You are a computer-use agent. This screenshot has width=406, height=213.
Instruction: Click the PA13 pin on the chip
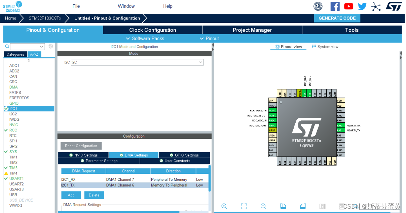pos(340,110)
